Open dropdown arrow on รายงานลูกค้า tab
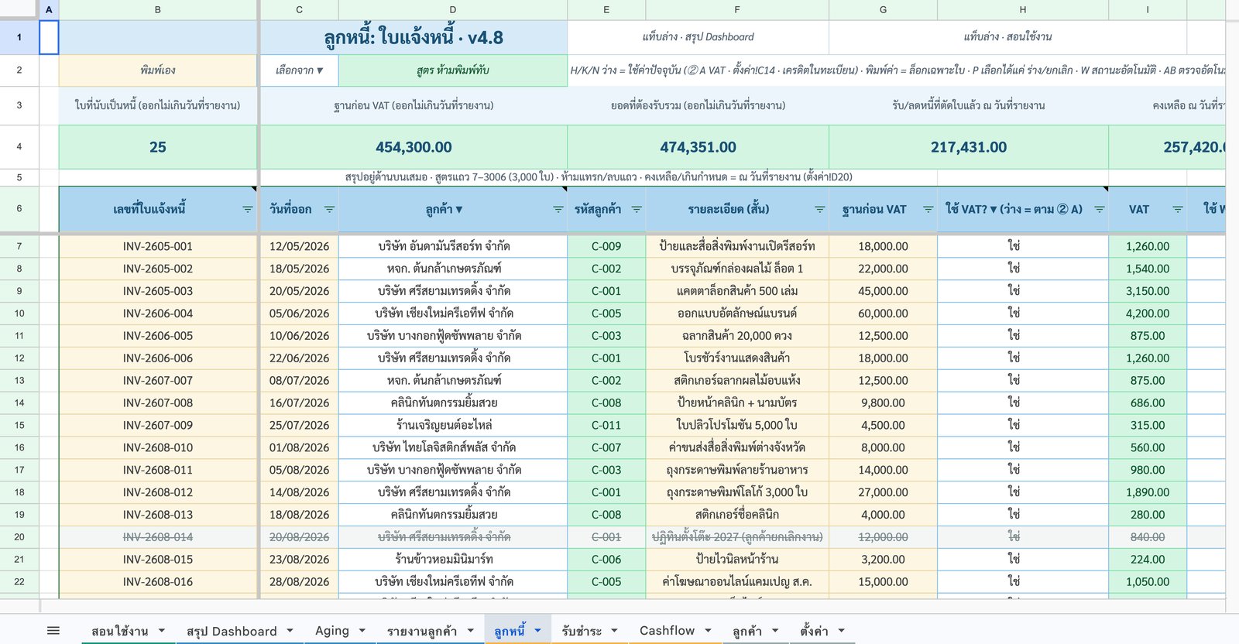The height and width of the screenshot is (644, 1239). coord(470,631)
